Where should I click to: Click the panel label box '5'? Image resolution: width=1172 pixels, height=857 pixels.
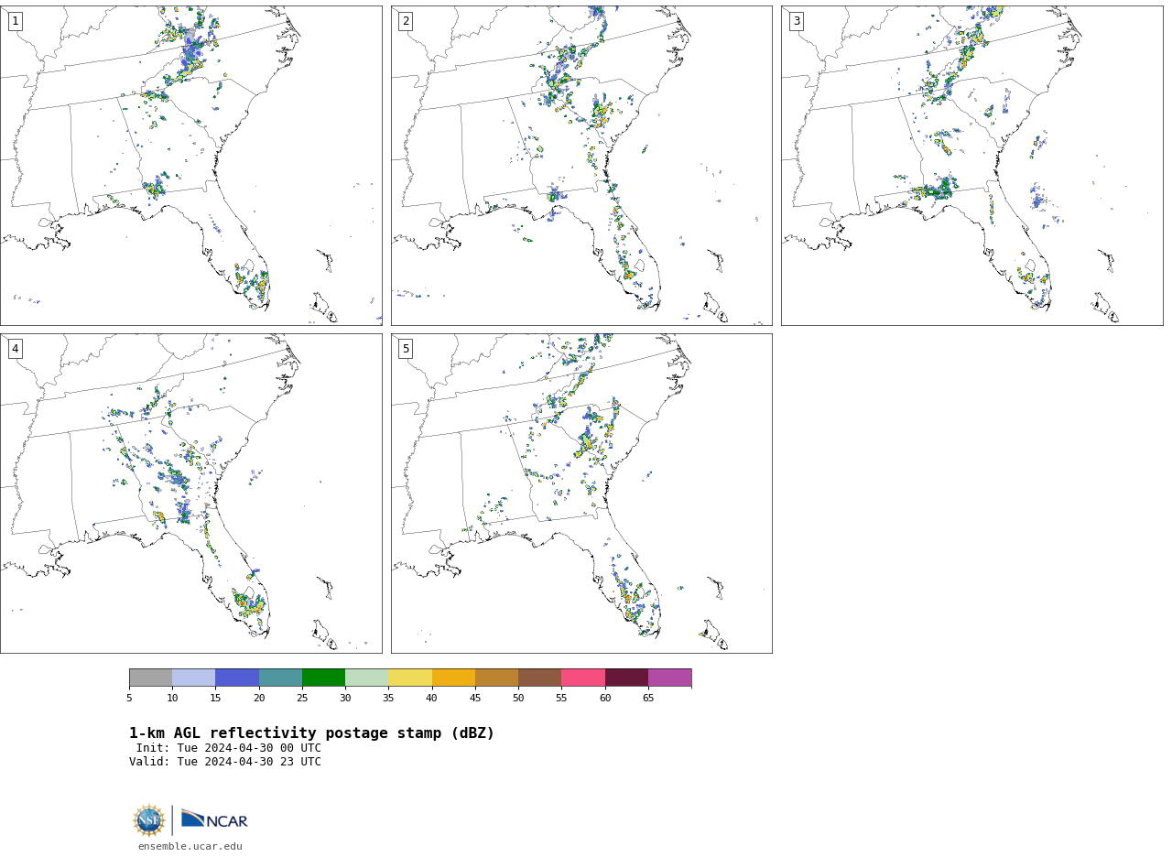click(x=406, y=349)
